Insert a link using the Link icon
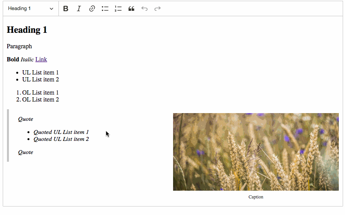Screen dimensions: 345x215 click(x=92, y=8)
